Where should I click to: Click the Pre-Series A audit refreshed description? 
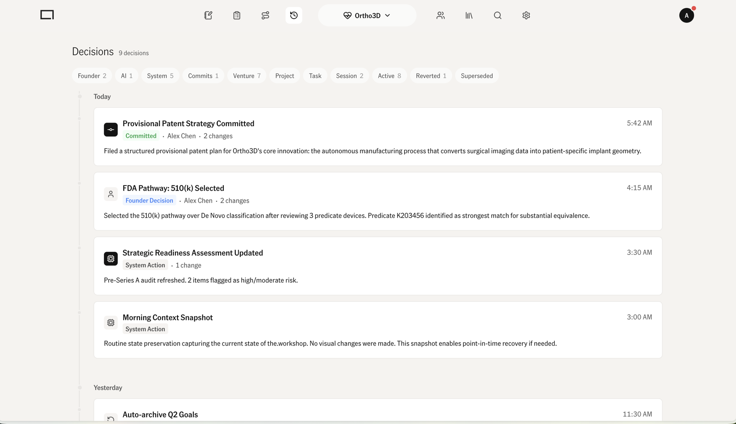click(201, 280)
